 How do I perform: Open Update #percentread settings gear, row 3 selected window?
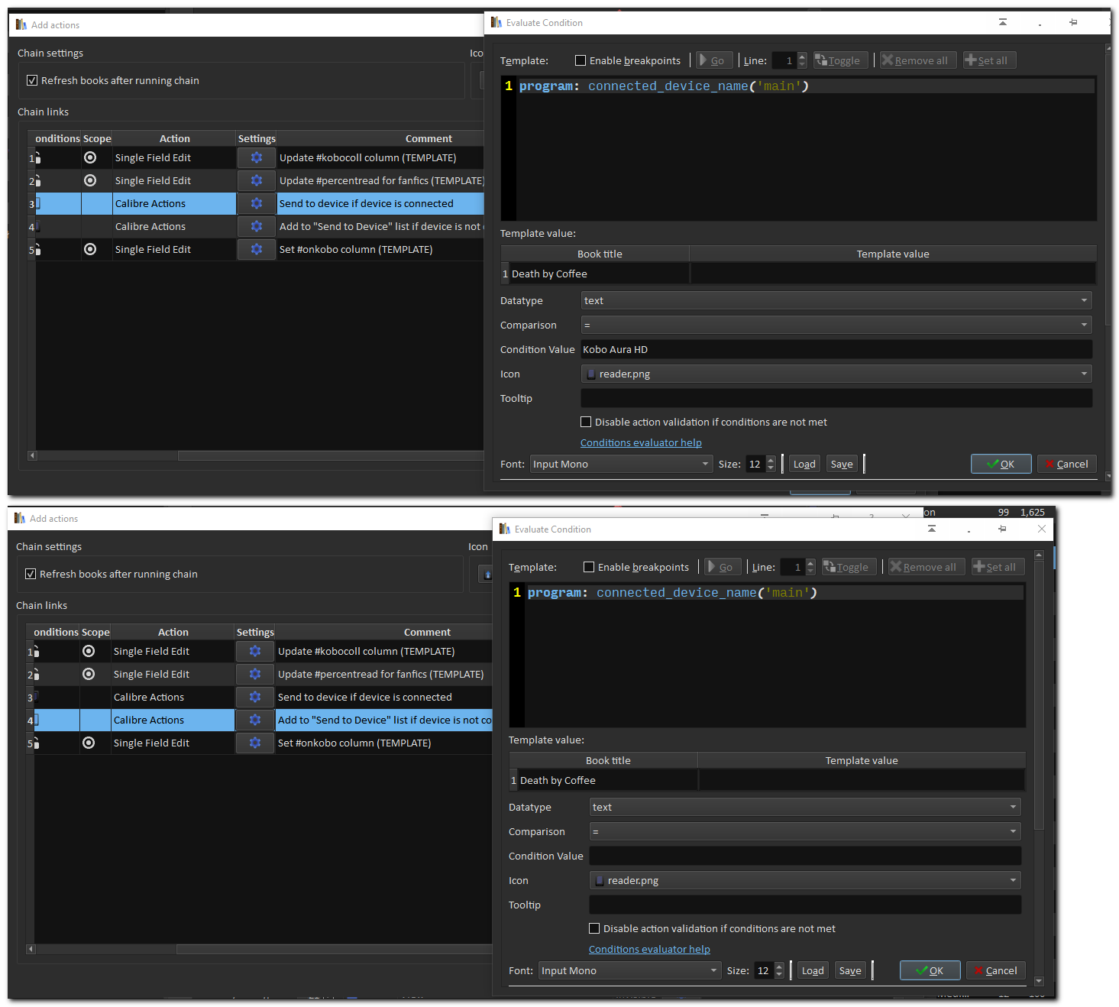pyautogui.click(x=256, y=180)
